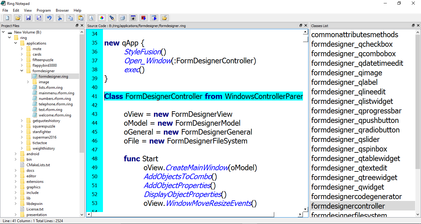Open mainmenu.rform.ring file in tree

[56, 93]
